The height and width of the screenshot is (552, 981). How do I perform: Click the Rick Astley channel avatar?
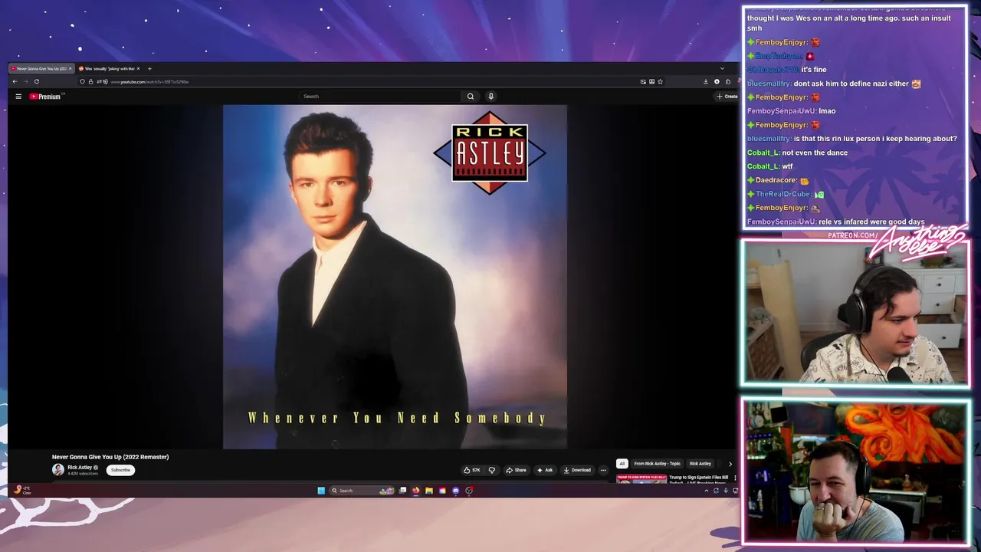click(x=58, y=470)
